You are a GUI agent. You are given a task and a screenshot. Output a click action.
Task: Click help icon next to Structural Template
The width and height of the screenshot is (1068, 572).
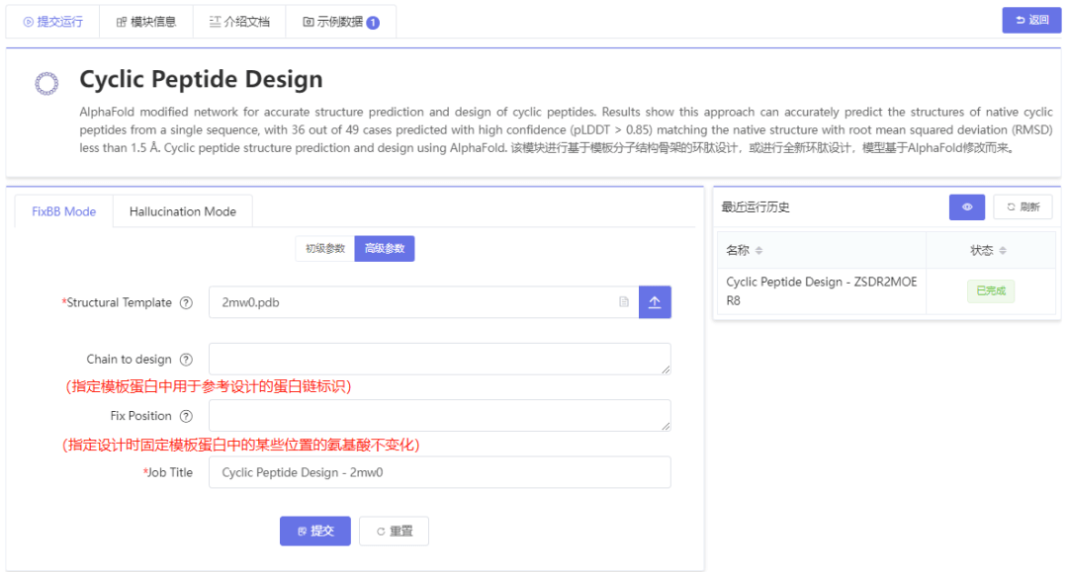point(186,303)
